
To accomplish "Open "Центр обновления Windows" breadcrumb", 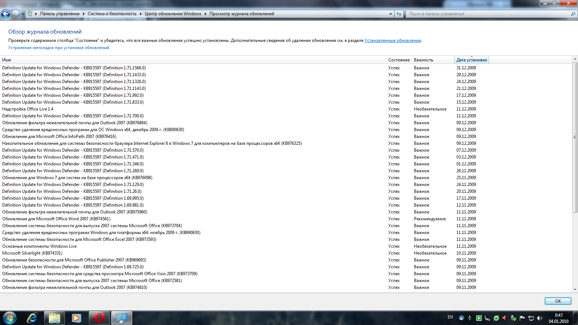I will click(173, 14).
